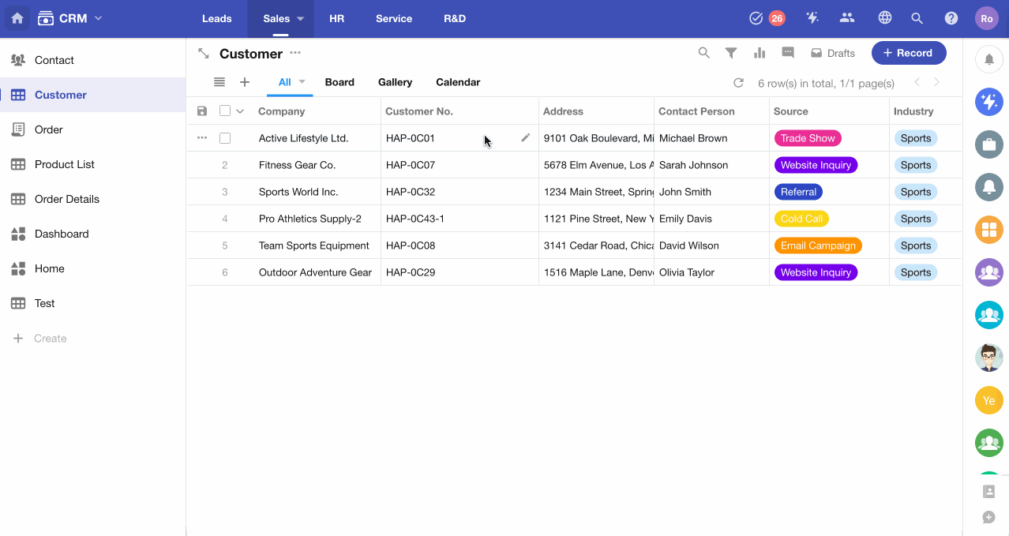Click the Trade Show source tag
Image resolution: width=1009 pixels, height=536 pixels.
click(x=807, y=138)
